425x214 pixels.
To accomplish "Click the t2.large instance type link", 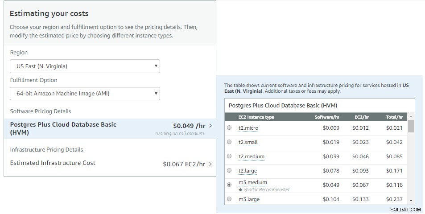I will click(248, 171).
